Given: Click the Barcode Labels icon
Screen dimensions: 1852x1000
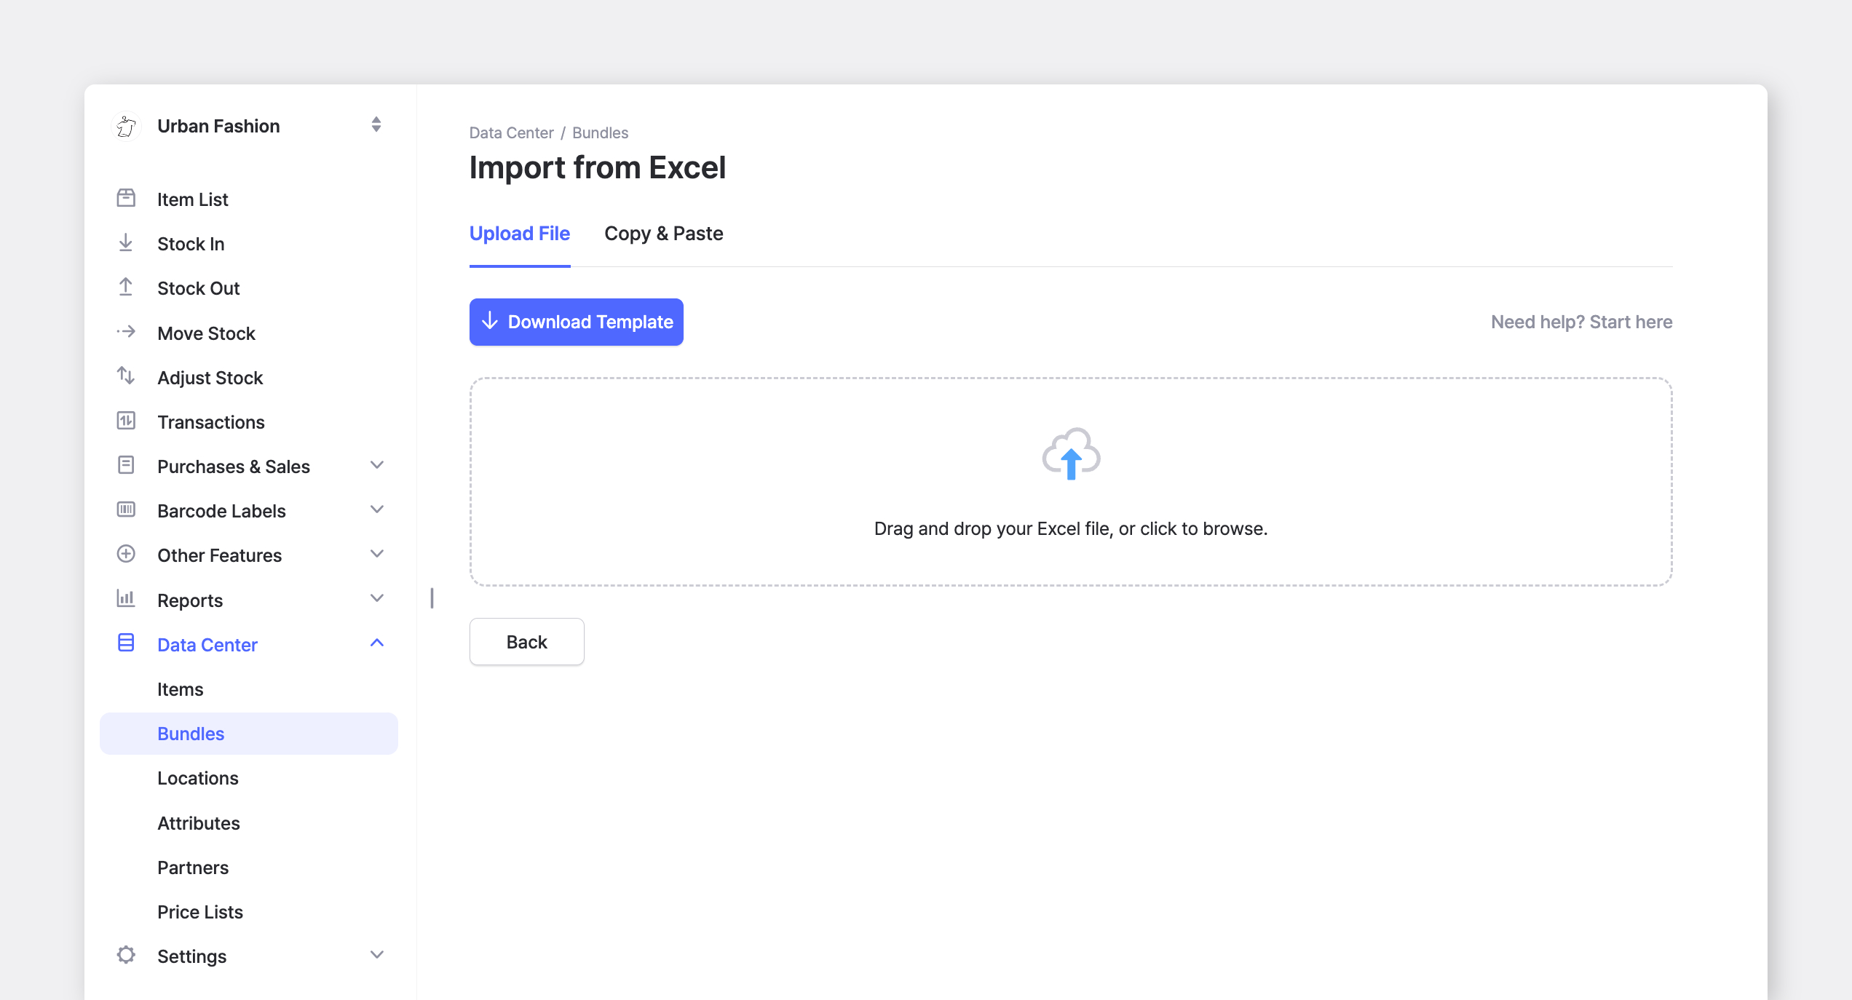Looking at the screenshot, I should pyautogui.click(x=126, y=509).
